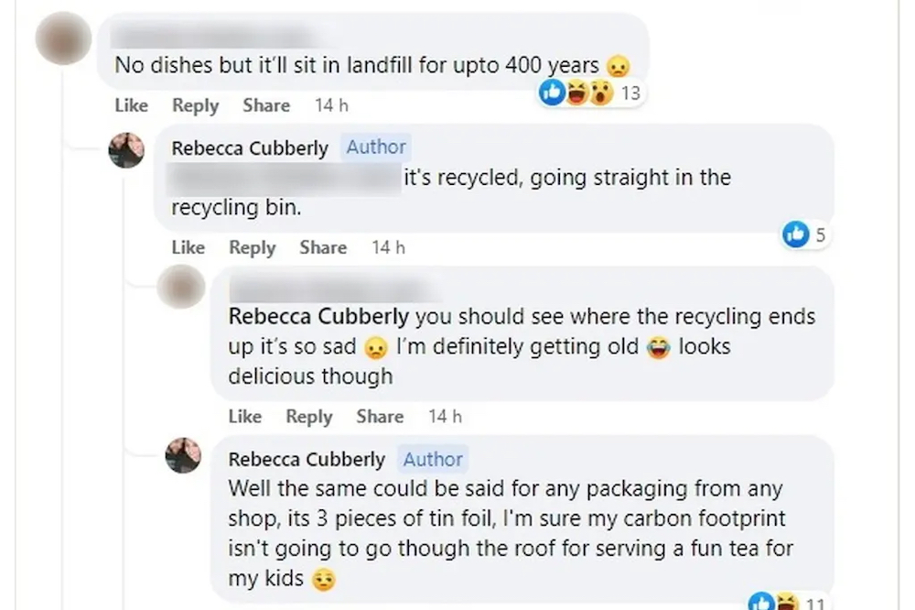Like Rebecca's recycling bin reply
This screenshot has width=915, height=610.
[188, 247]
